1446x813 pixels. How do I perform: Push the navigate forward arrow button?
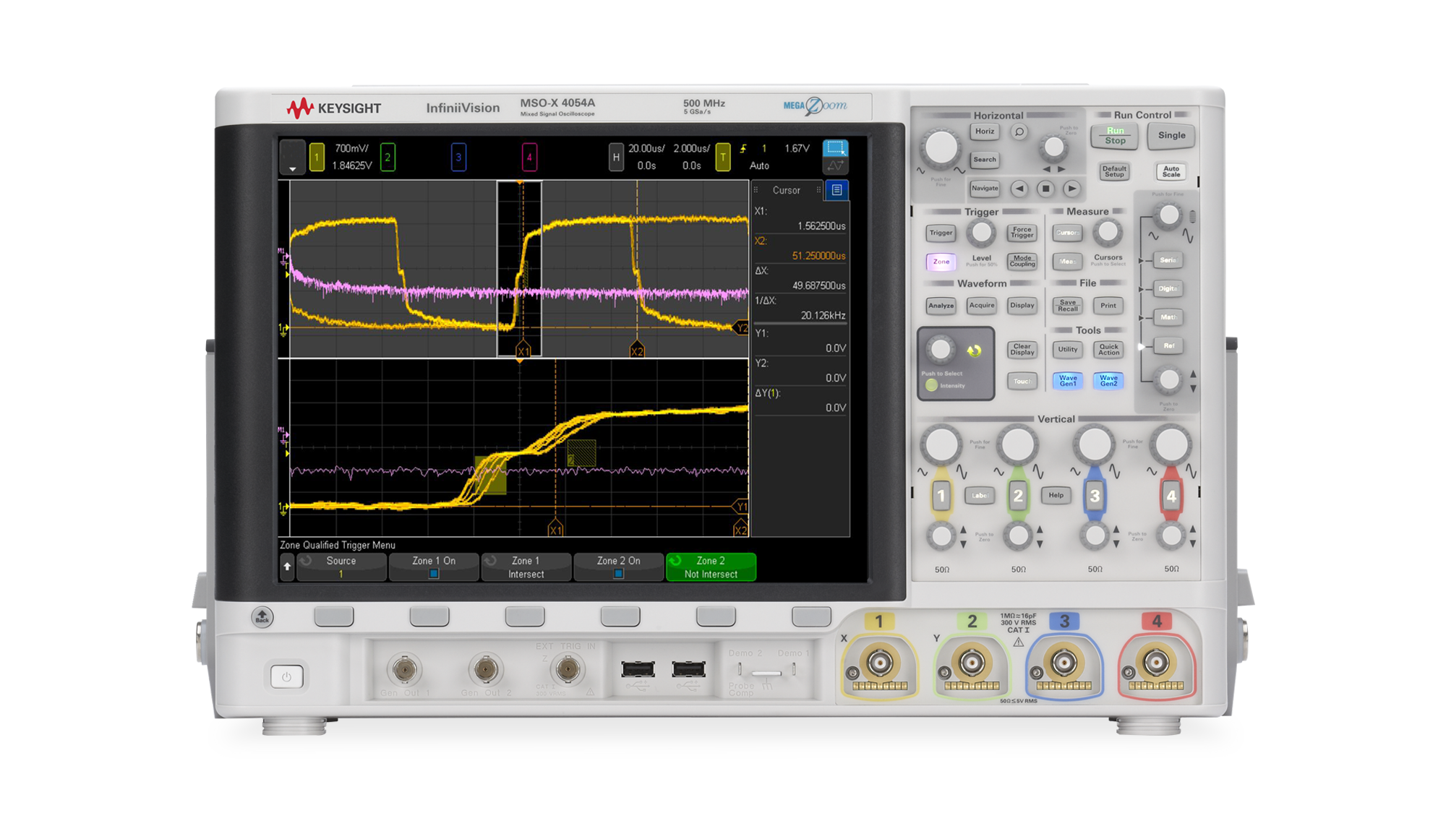(x=1071, y=189)
